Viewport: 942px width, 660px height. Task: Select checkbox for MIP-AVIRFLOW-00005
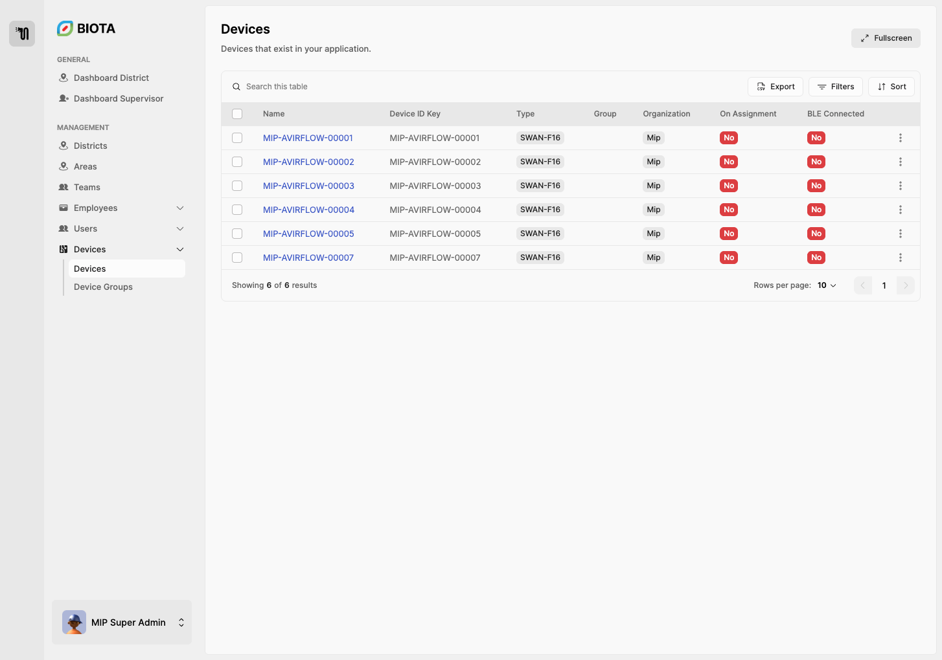[237, 234]
